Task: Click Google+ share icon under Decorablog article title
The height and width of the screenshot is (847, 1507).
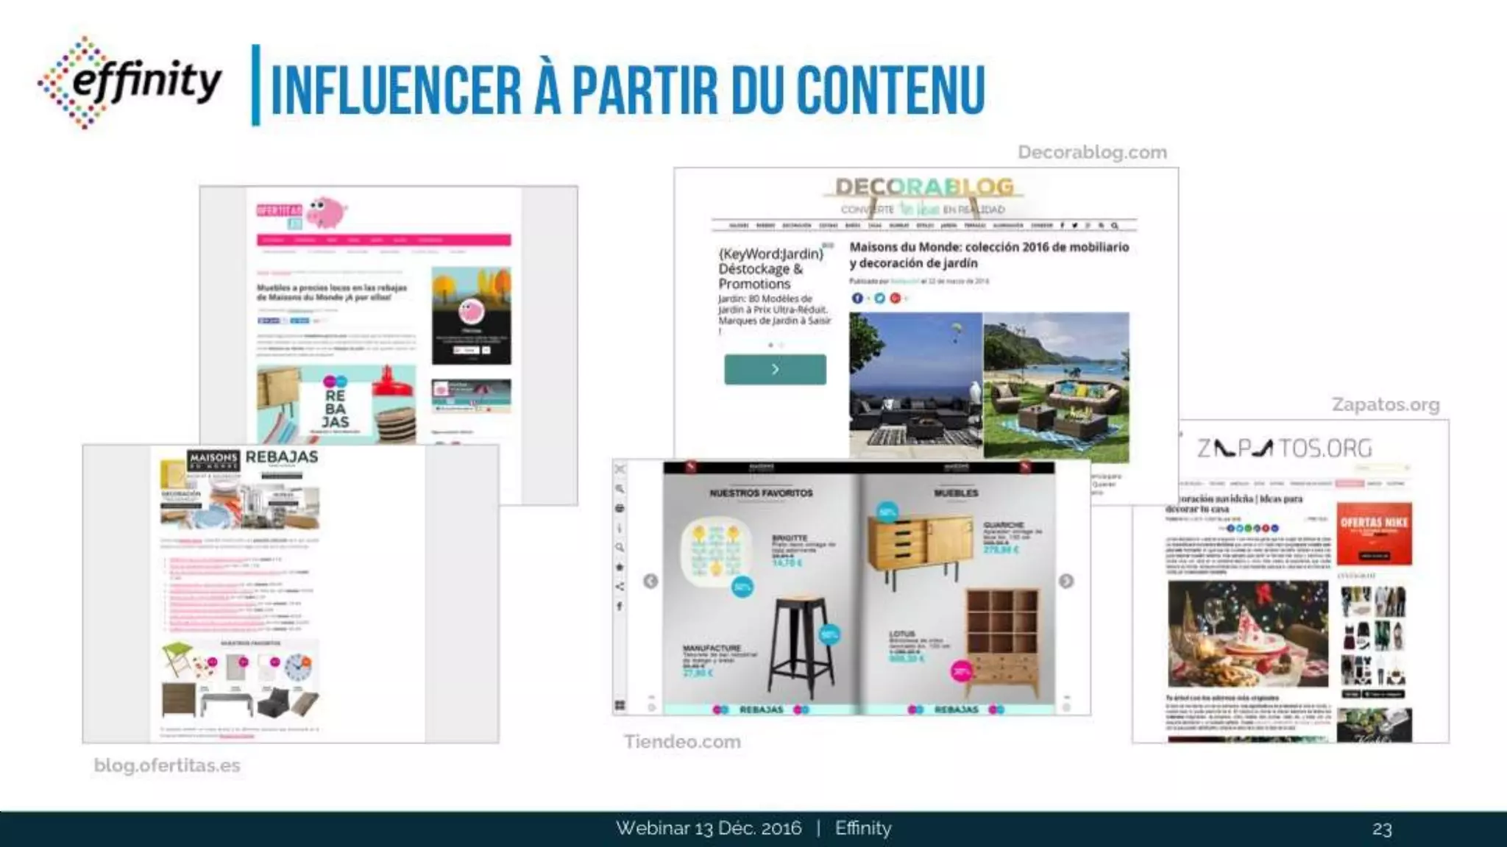Action: coord(896,298)
